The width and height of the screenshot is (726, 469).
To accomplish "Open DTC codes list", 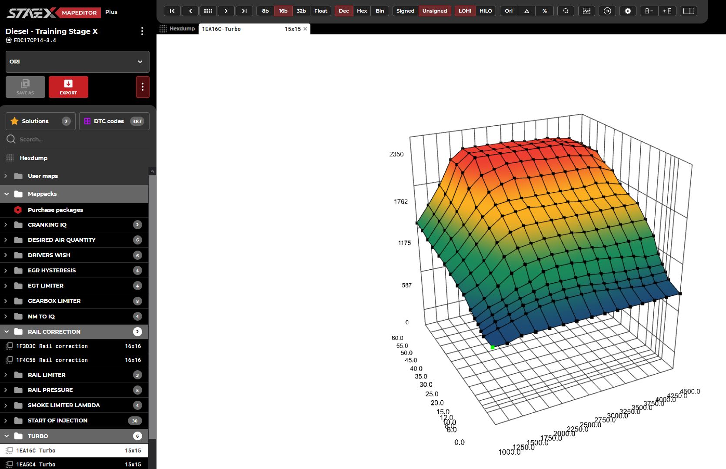I will tap(114, 121).
